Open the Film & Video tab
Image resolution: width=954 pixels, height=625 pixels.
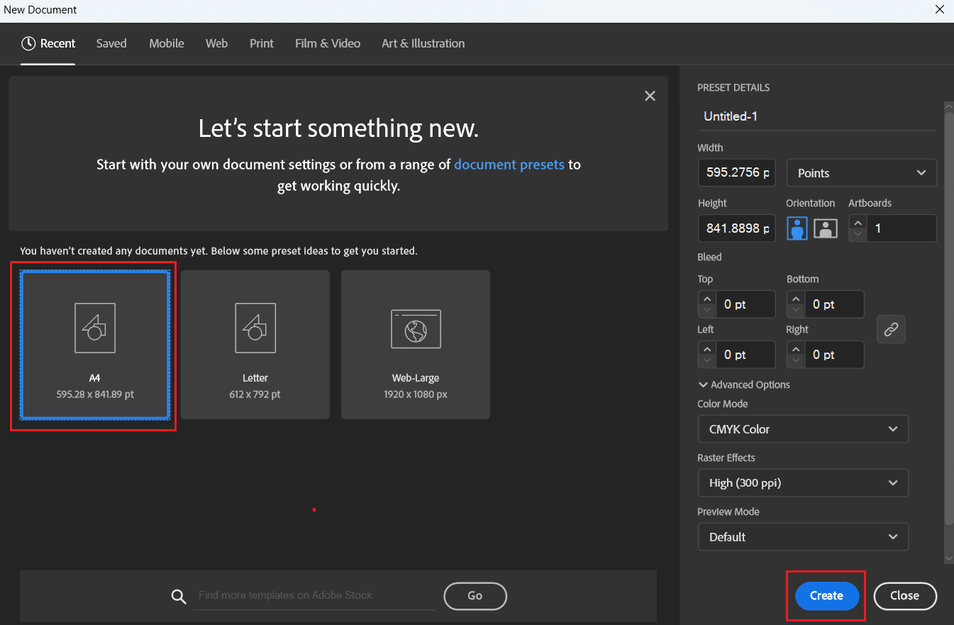point(327,43)
